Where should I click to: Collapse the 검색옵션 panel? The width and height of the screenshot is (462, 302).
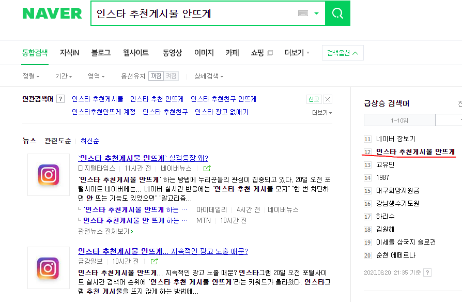343,53
